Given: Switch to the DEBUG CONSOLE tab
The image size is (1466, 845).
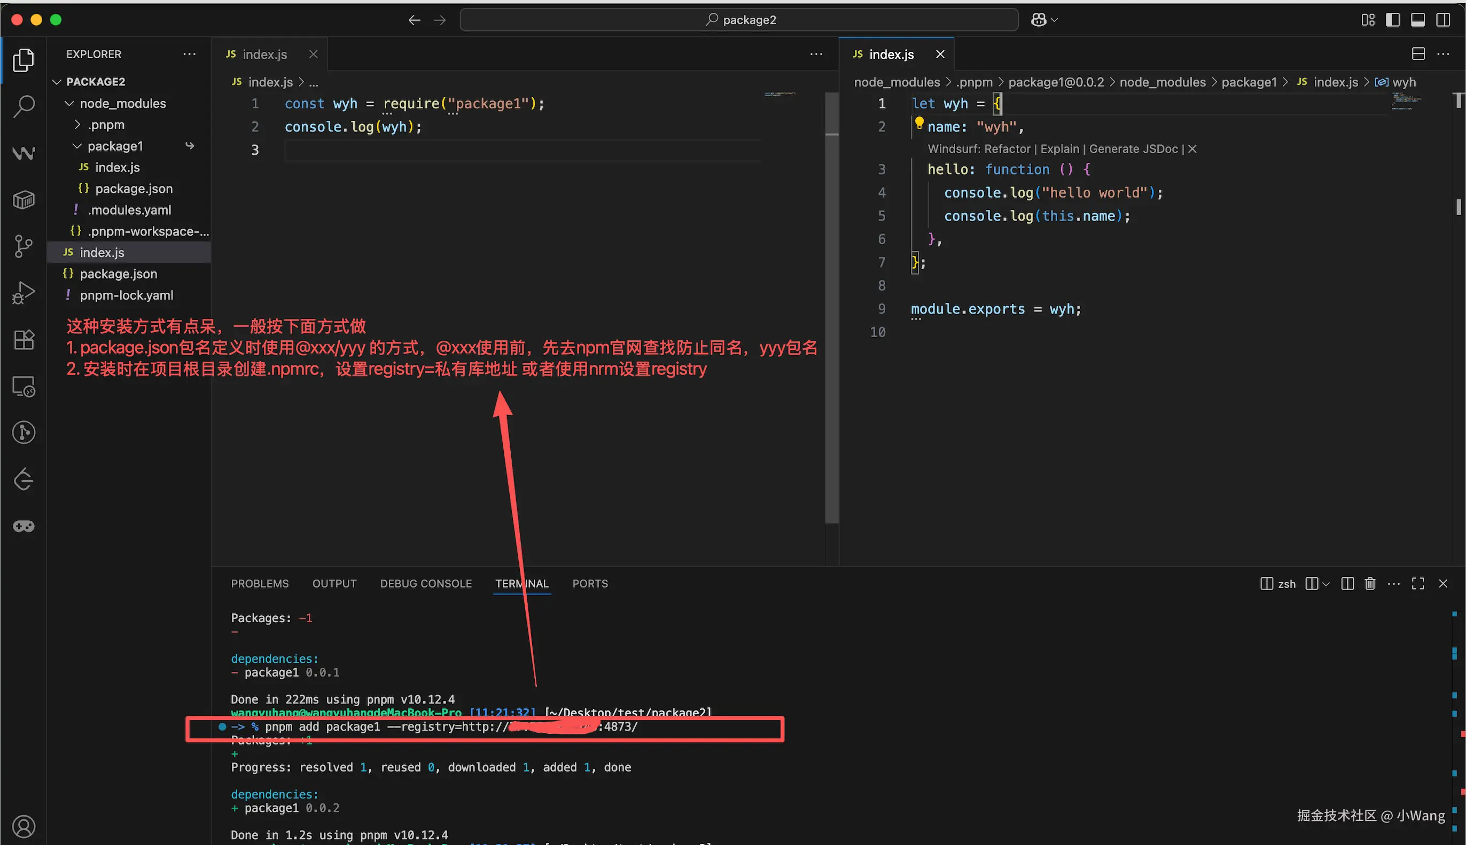Looking at the screenshot, I should 425,584.
